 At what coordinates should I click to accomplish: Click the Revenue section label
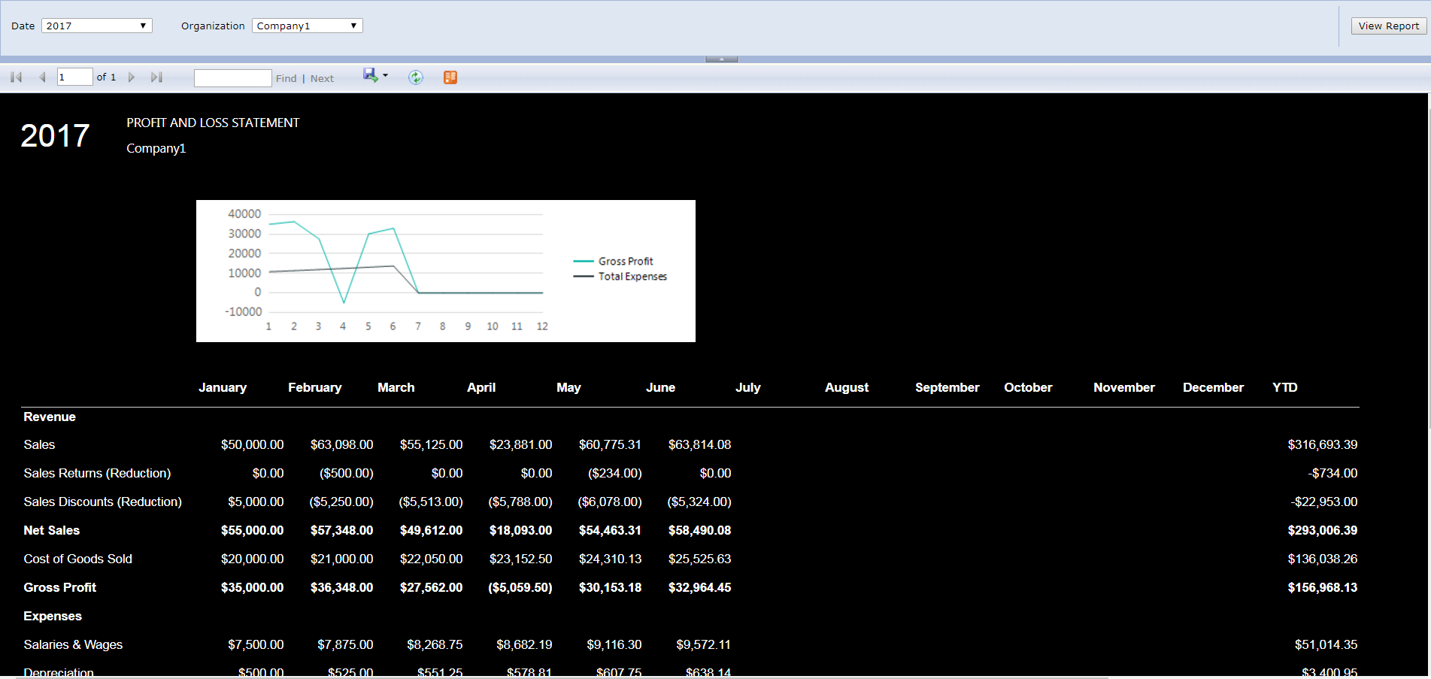pyautogui.click(x=50, y=417)
